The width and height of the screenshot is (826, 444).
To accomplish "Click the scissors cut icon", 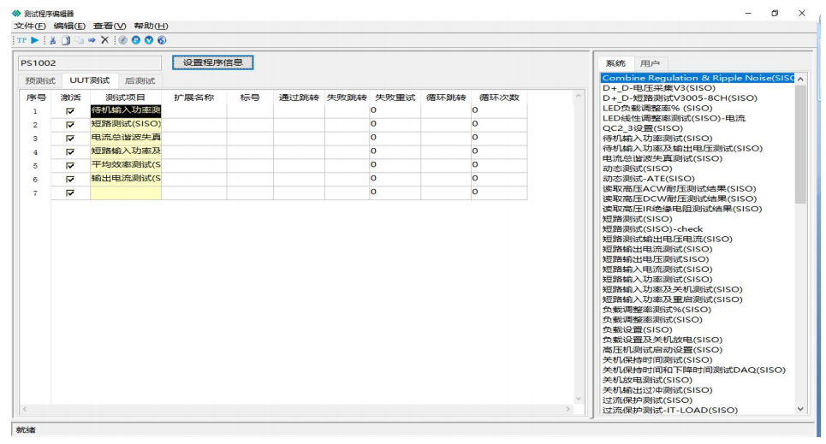I will point(53,39).
